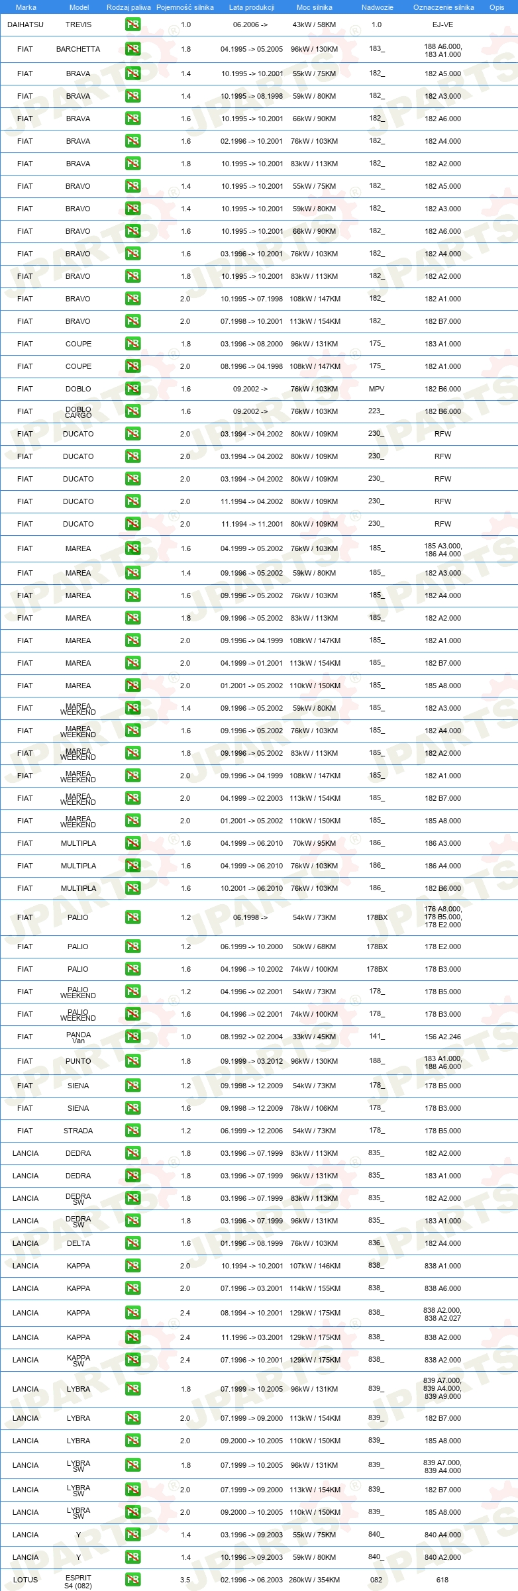Click the 78kW / 106KM power cell
The image size is (518, 1591).
coord(315,1108)
